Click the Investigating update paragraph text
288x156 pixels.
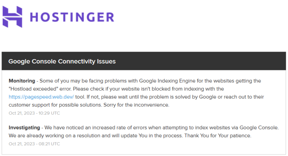point(144,132)
